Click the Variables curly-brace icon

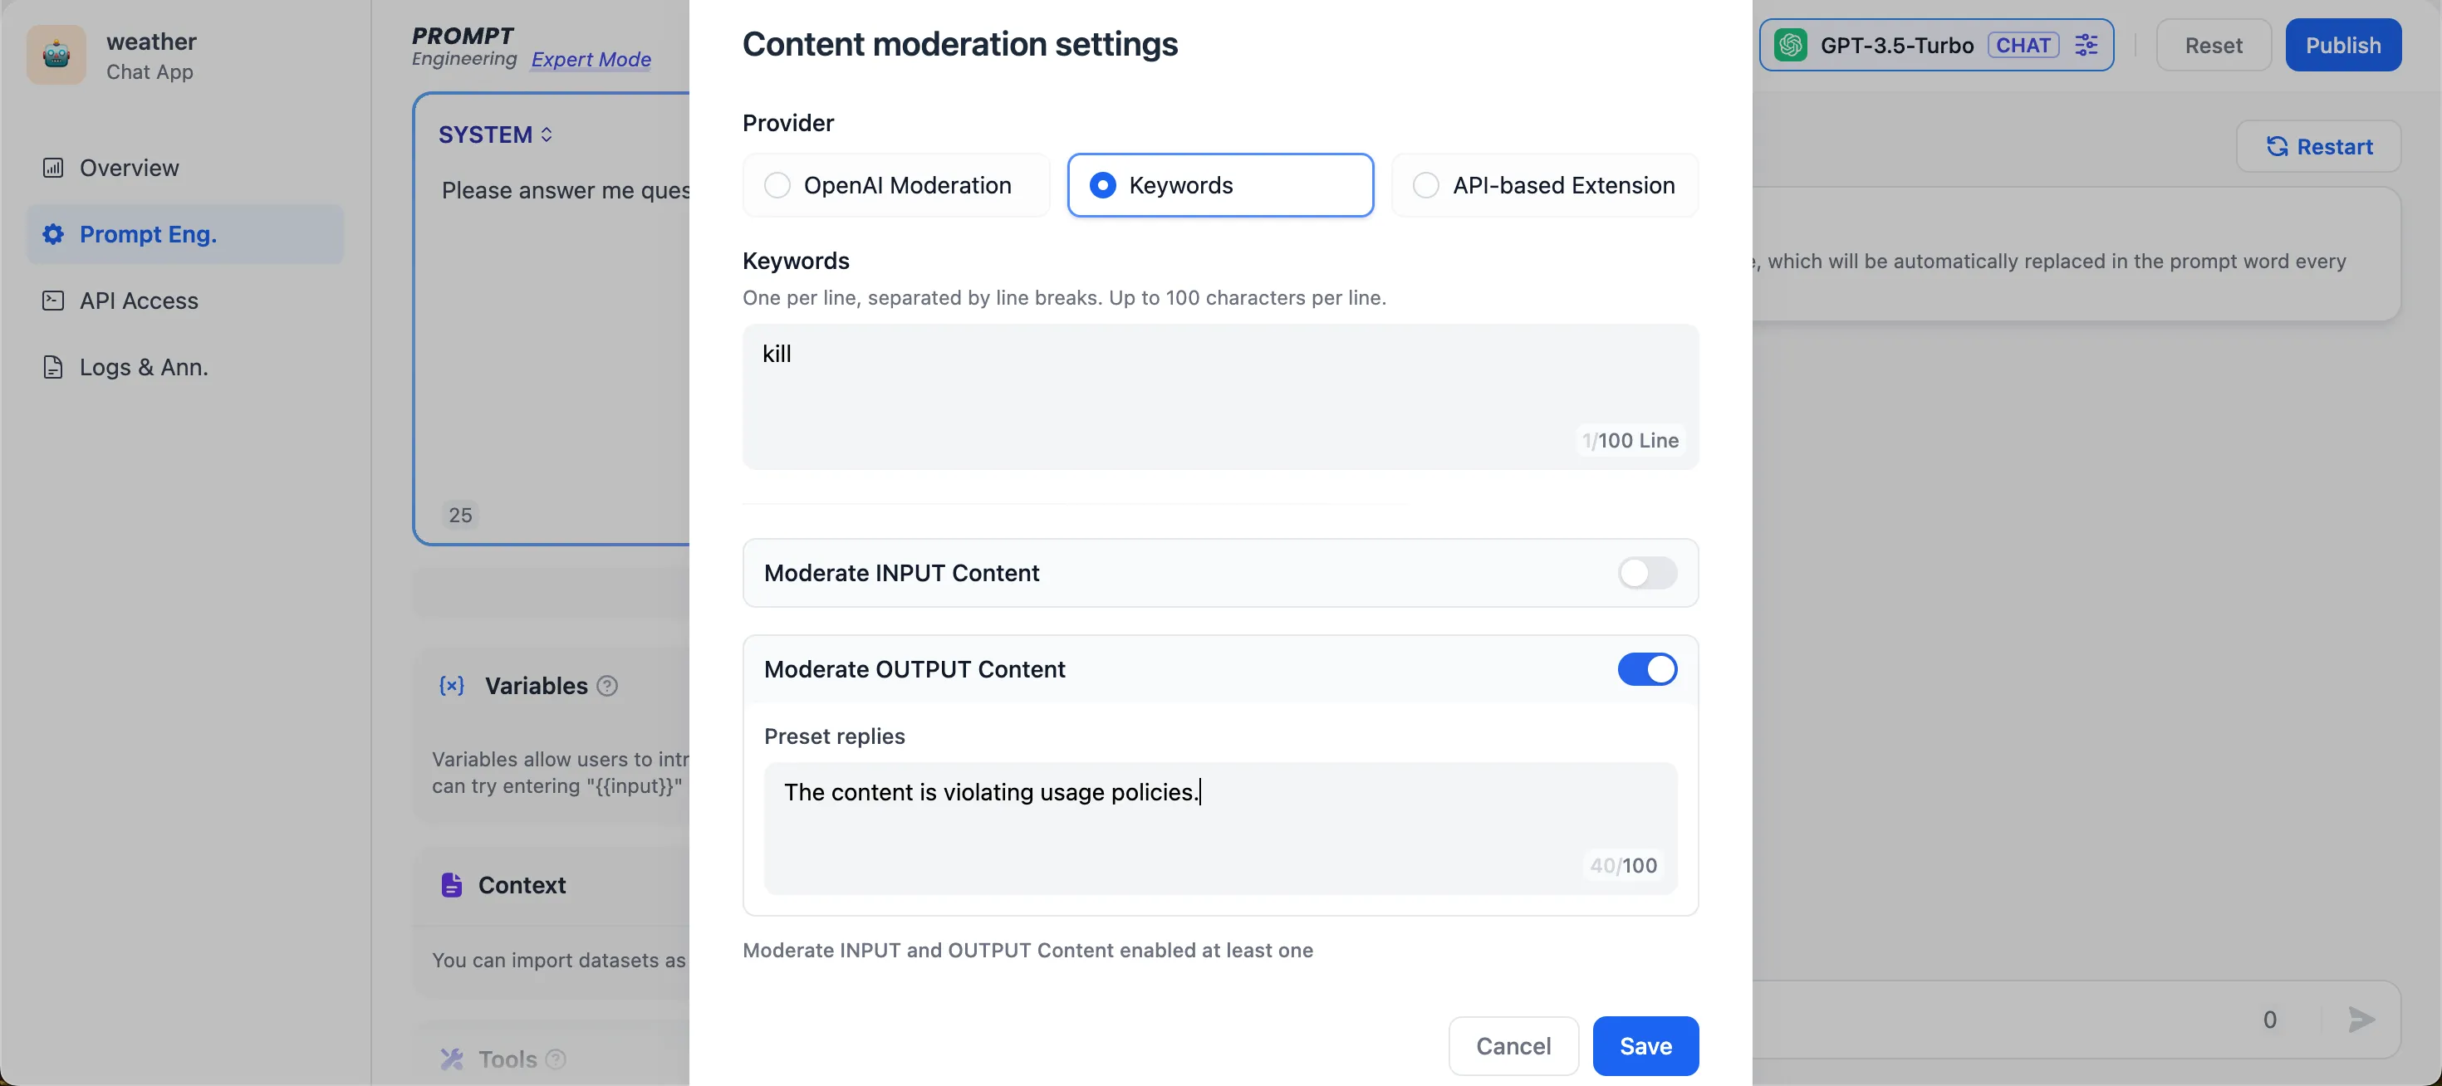pyautogui.click(x=452, y=686)
